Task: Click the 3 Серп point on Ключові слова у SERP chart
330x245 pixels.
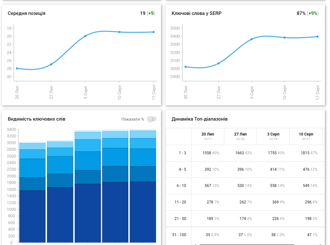Action: (x=252, y=39)
